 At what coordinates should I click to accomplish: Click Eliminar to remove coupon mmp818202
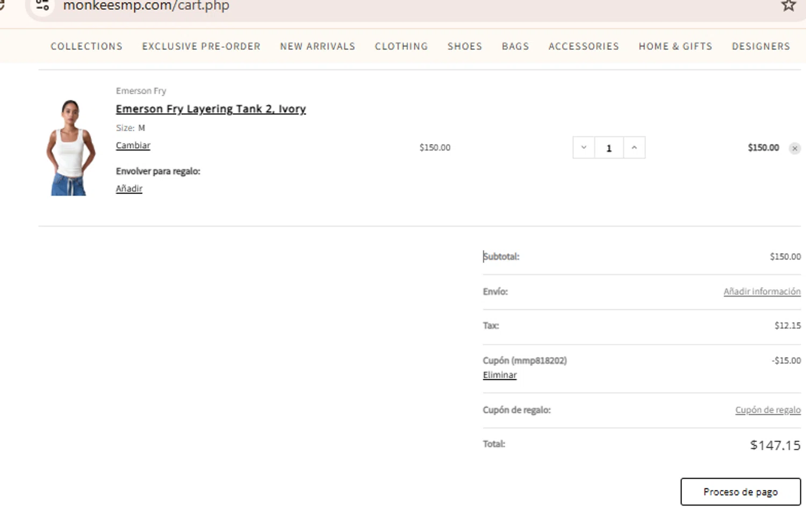pyautogui.click(x=500, y=375)
